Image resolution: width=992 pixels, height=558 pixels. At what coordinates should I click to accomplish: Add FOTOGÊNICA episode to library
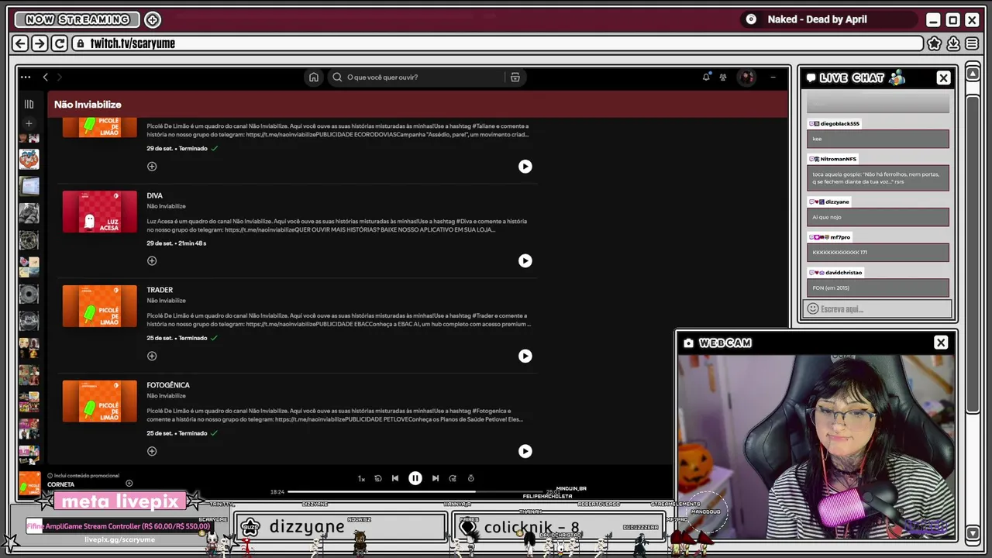(152, 451)
